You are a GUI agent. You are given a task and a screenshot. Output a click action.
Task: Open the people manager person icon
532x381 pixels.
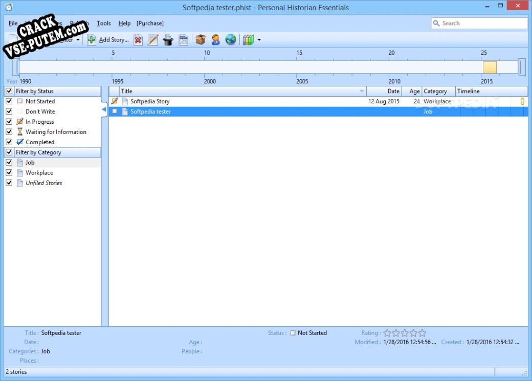click(215, 40)
